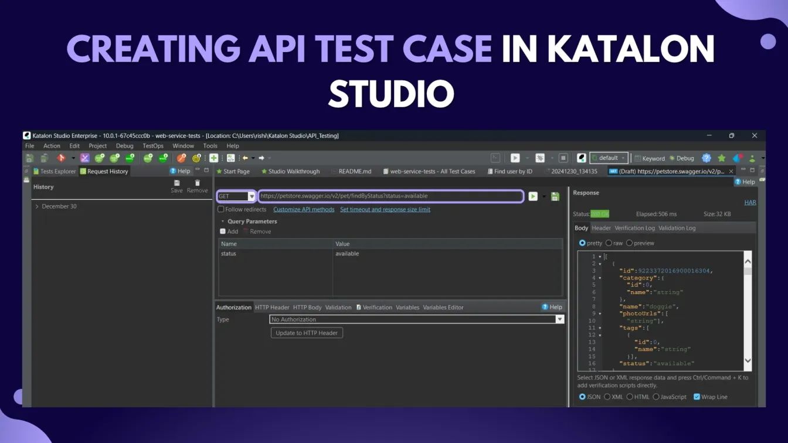Screen dimensions: 788x443
Task: Save the draft request with green disk icon
Action: click(555, 196)
